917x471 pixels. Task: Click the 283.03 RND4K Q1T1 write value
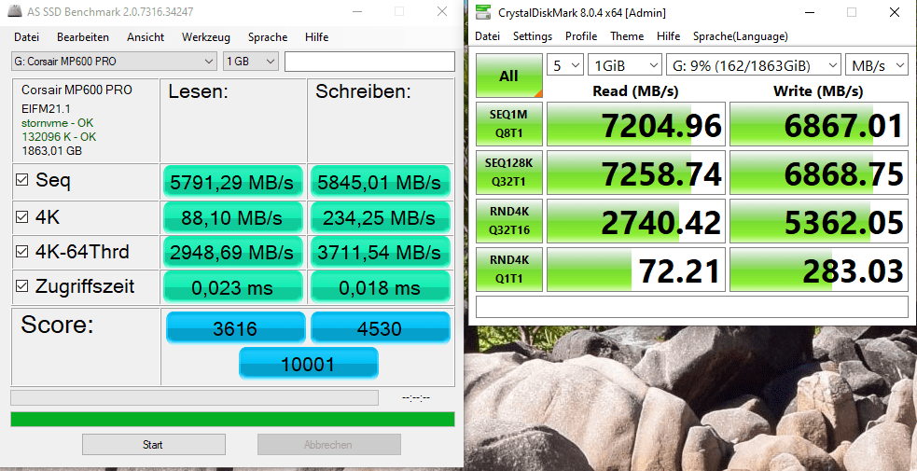tap(819, 270)
